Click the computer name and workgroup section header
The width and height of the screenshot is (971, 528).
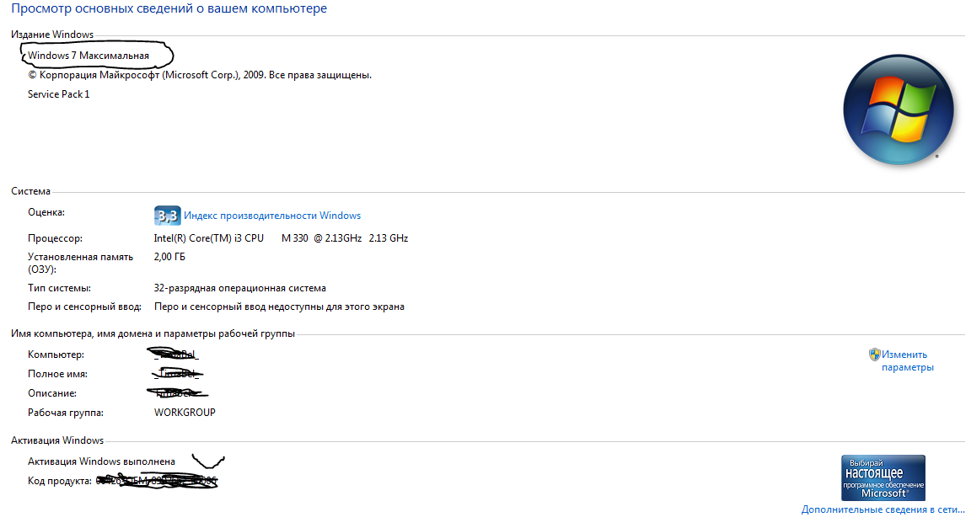coord(153,333)
